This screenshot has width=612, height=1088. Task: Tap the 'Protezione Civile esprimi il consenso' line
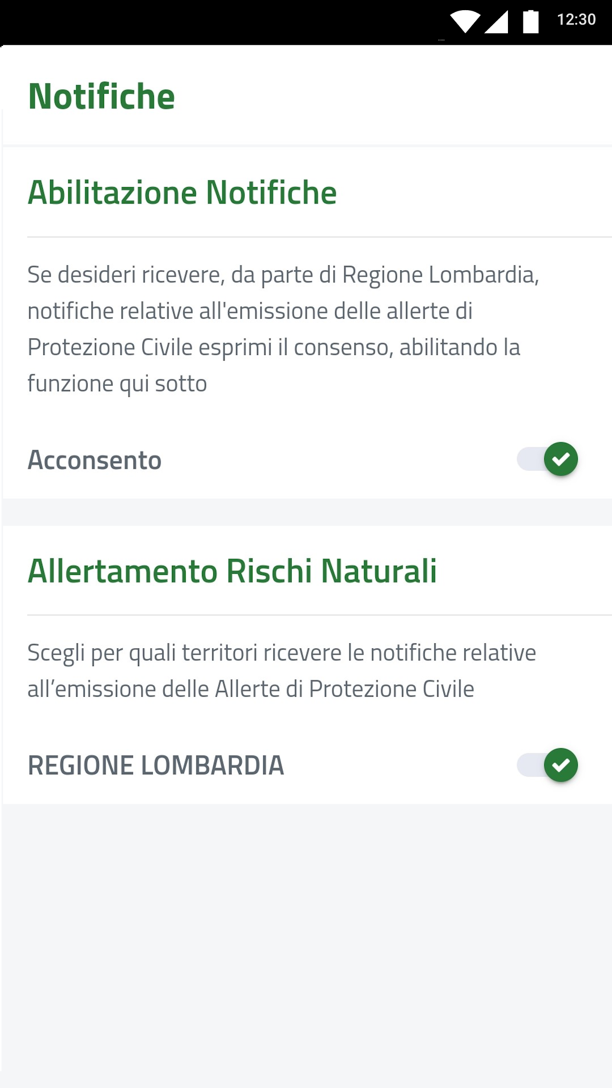tap(274, 347)
